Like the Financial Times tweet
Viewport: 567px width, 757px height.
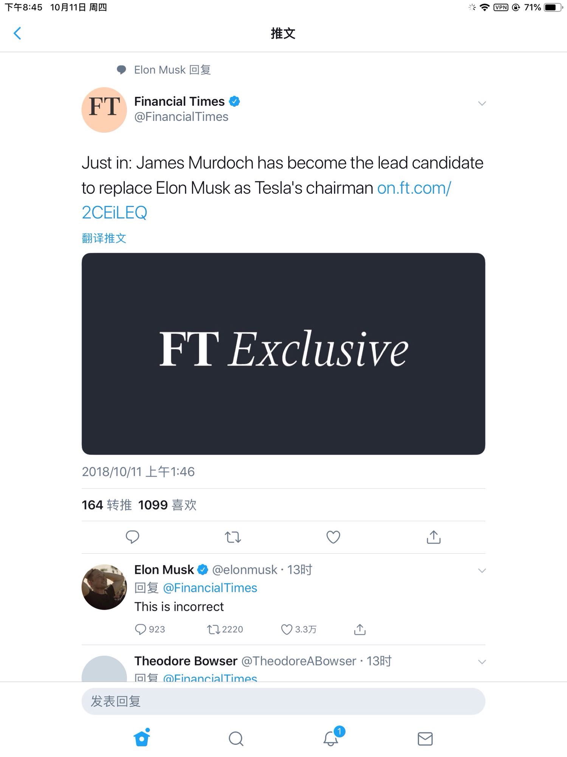(333, 537)
